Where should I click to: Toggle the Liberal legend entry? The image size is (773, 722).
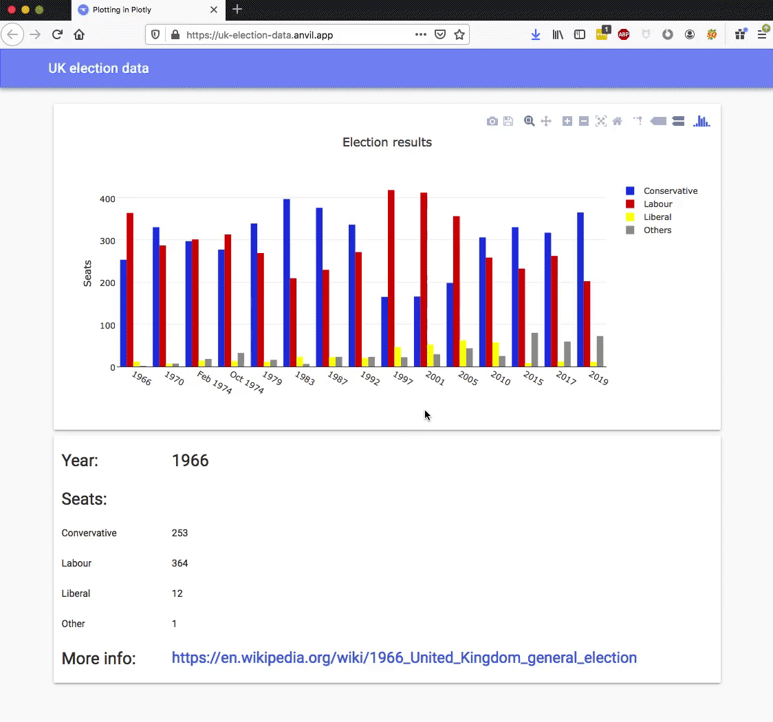[657, 217]
